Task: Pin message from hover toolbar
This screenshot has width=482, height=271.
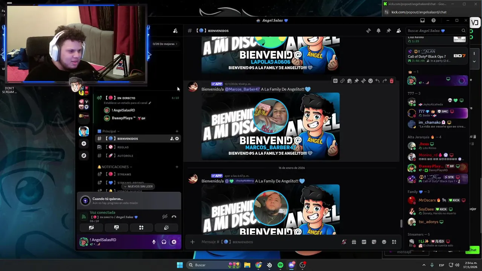Action: pyautogui.click(x=357, y=81)
